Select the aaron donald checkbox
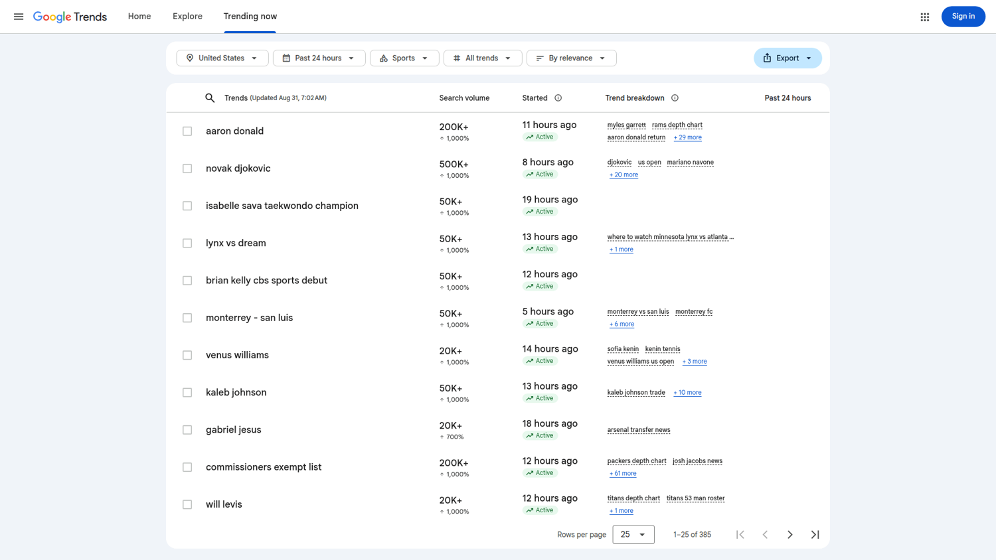 point(187,131)
